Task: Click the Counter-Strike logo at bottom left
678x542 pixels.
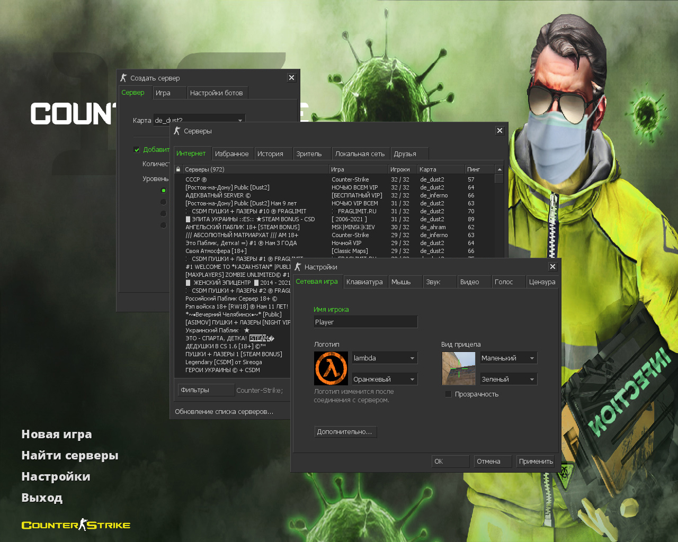Action: [x=75, y=525]
